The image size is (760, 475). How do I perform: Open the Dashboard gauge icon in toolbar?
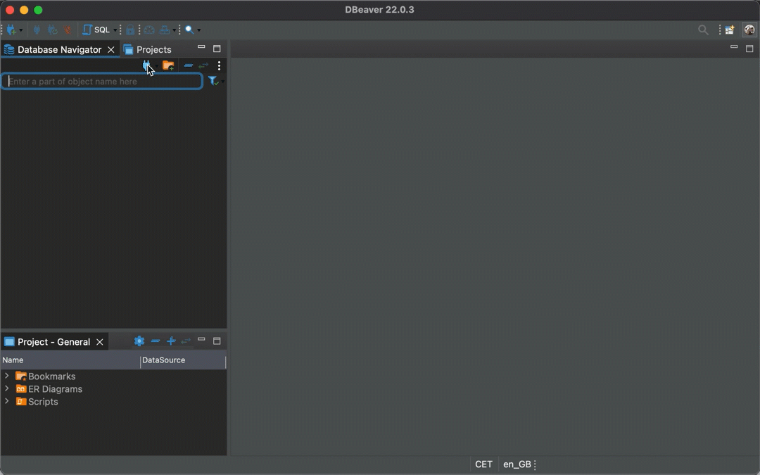point(149,30)
